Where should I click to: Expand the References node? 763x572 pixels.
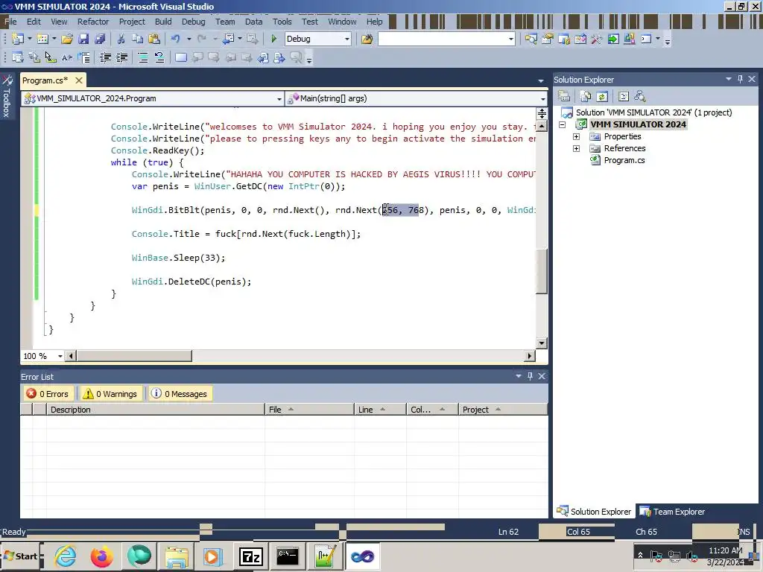coord(576,148)
